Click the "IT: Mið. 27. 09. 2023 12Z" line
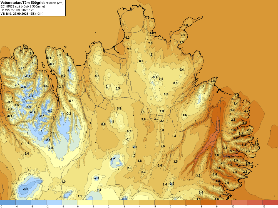Viewport: 278px width, 208px height. (x=17, y=10)
